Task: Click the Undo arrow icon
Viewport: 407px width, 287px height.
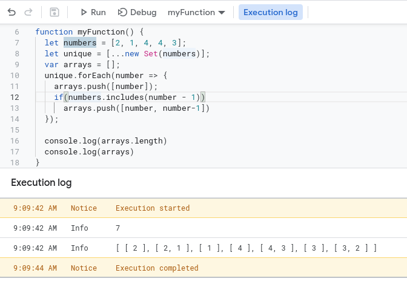Action: [x=12, y=12]
